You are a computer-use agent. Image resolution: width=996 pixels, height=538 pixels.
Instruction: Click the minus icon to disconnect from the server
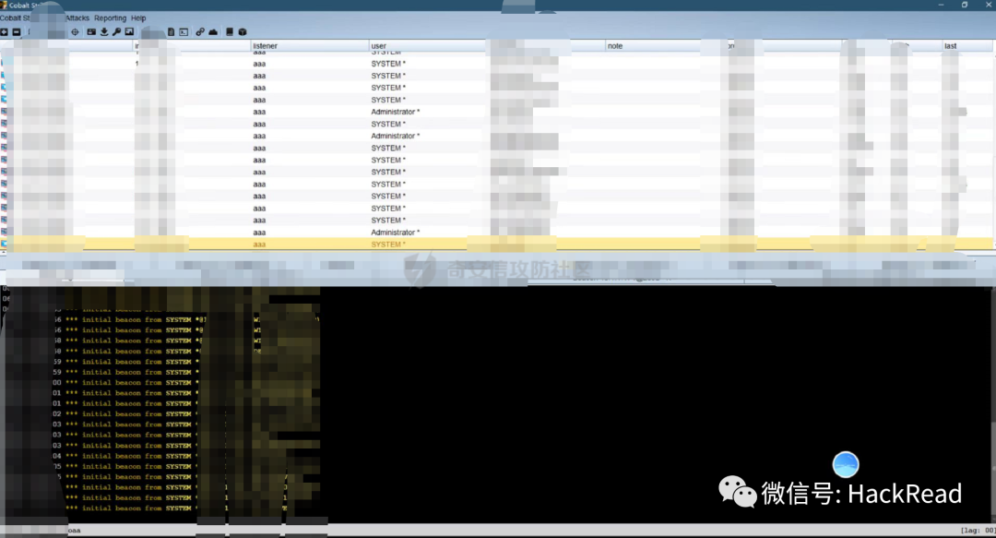point(17,31)
